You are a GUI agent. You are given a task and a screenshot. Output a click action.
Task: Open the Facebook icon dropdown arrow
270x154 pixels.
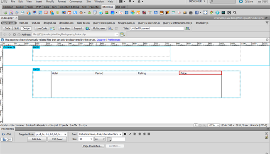(x=201, y=12)
